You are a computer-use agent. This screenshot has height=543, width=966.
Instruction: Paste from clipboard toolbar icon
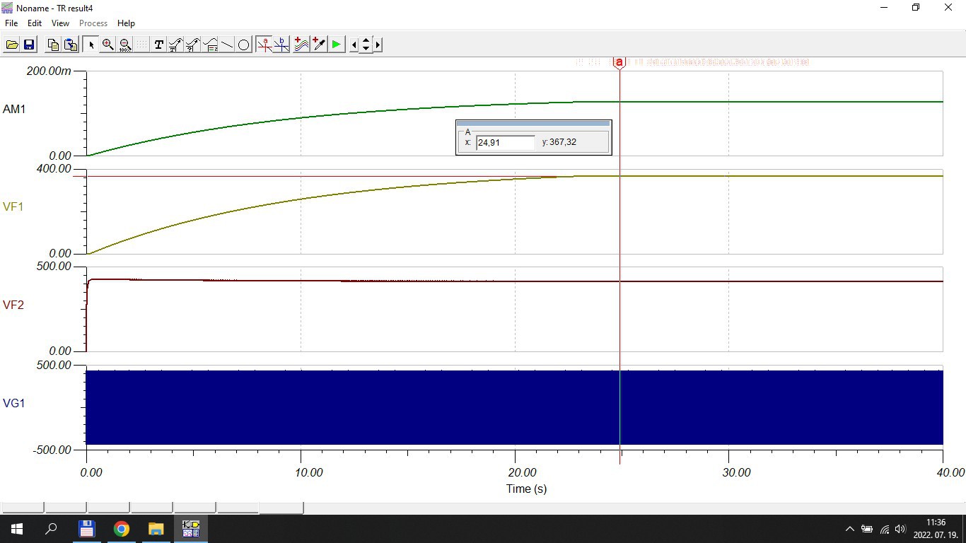point(70,45)
